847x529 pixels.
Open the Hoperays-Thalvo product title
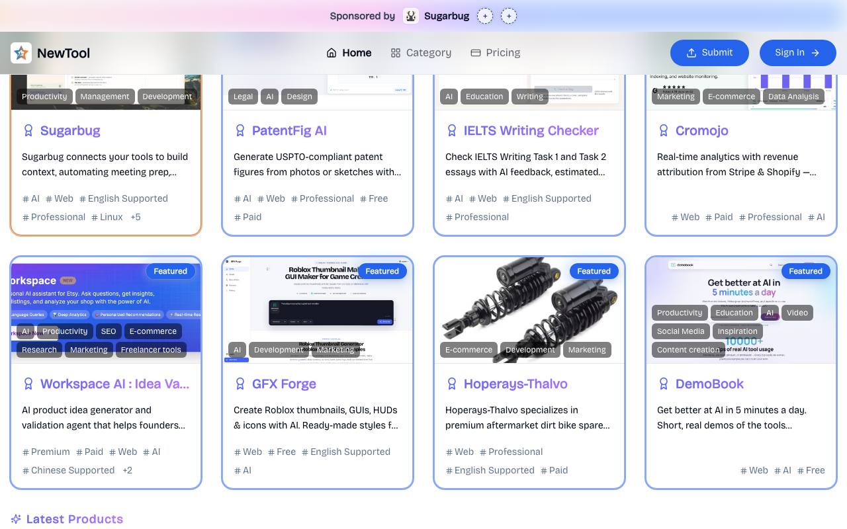[515, 384]
